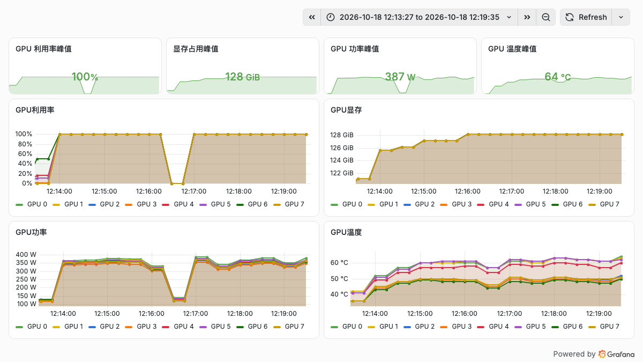Click the GPU显存 chart panel title
This screenshot has height=362, width=643.
click(346, 110)
